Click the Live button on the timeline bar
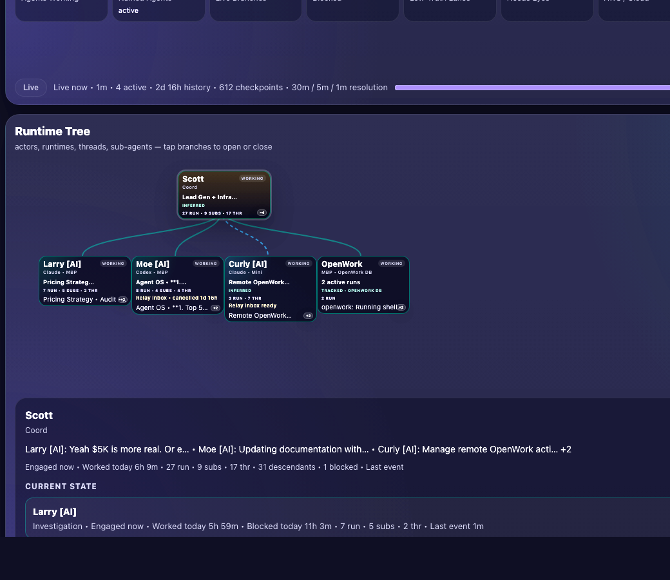The width and height of the screenshot is (670, 580). [31, 88]
